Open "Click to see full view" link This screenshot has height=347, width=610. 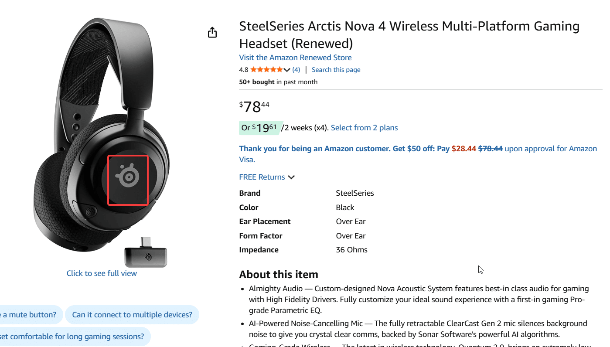pyautogui.click(x=102, y=273)
